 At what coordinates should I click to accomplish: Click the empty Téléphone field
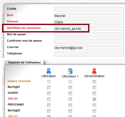click(89, 54)
